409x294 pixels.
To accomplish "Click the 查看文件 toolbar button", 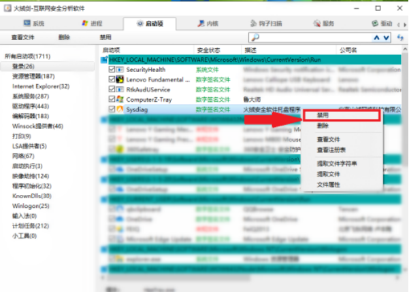I will pos(22,37).
